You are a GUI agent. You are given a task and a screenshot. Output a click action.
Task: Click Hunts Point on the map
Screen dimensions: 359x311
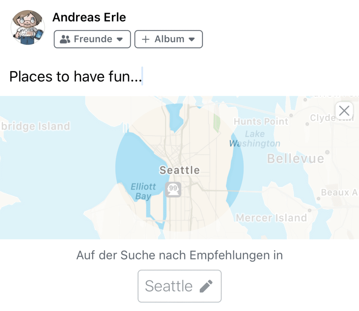point(261,121)
